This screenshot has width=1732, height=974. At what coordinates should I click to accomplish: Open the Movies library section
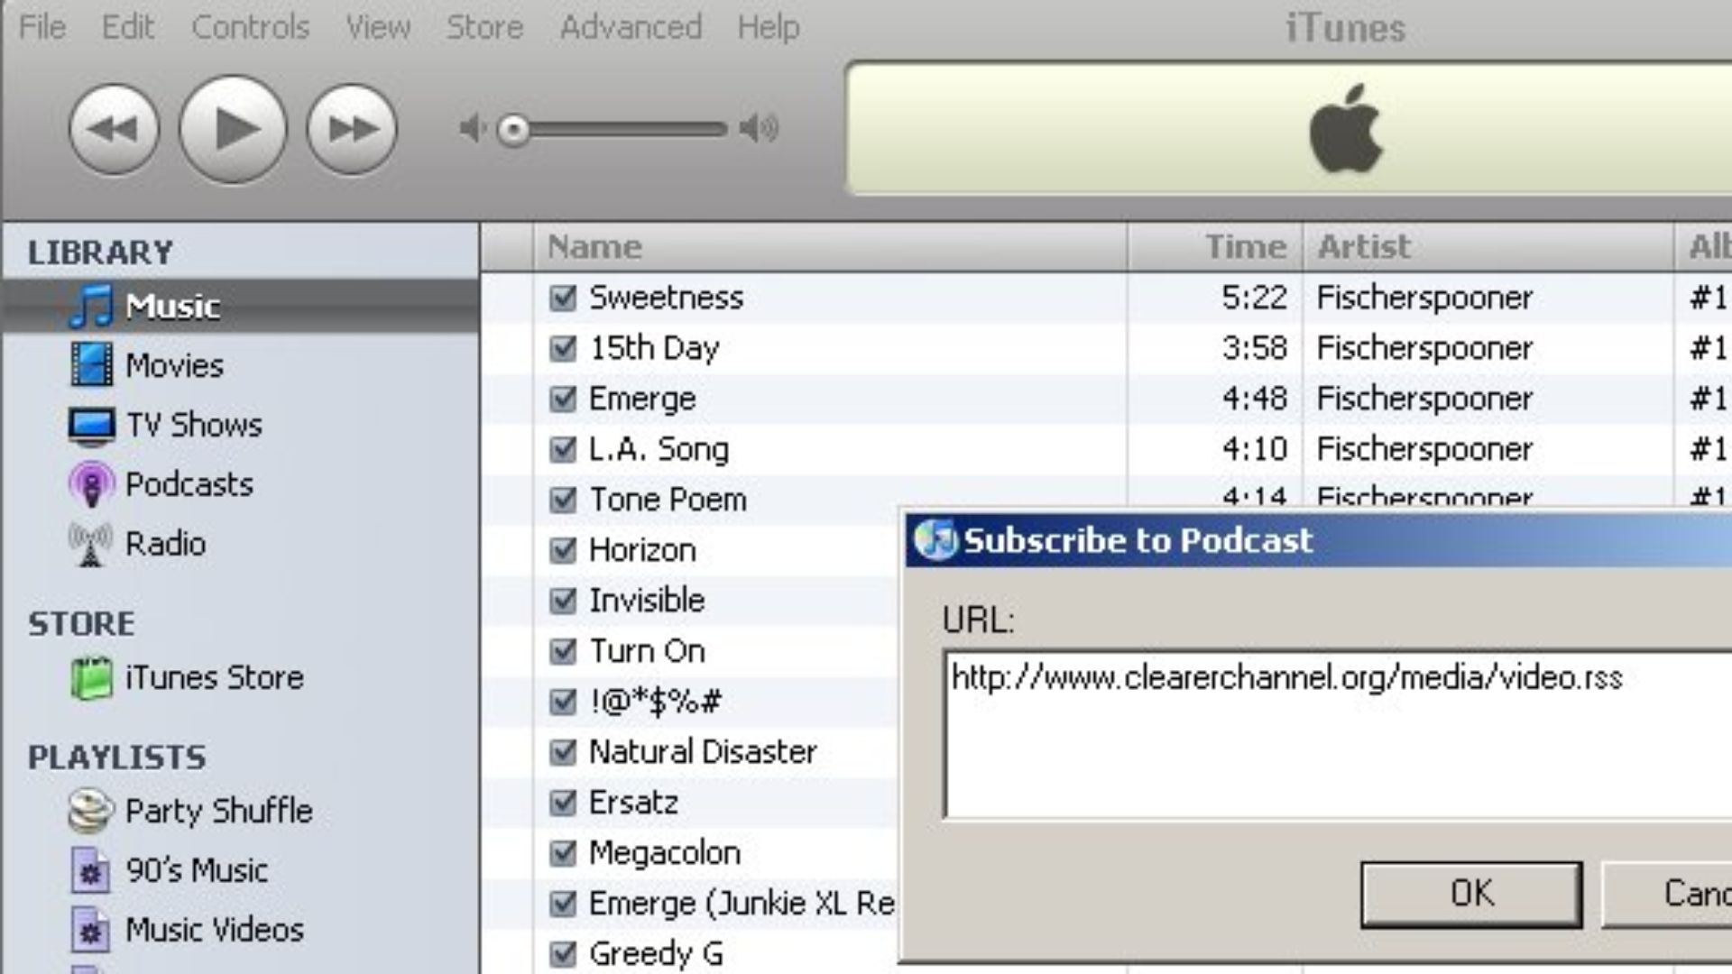174,365
